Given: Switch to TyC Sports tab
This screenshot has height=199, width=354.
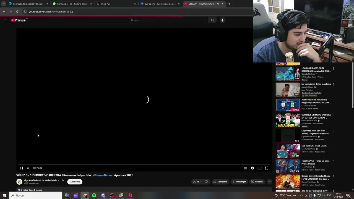Looking at the screenshot, I should [x=160, y=4].
